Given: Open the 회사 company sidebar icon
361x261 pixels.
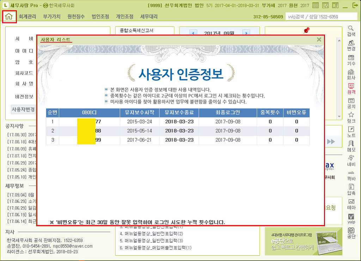Looking at the screenshot, I should (351, 75).
